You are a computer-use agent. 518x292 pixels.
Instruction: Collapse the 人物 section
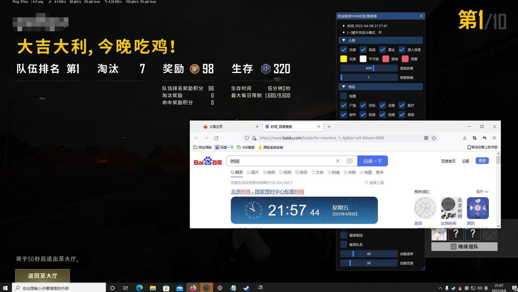pyautogui.click(x=381, y=40)
